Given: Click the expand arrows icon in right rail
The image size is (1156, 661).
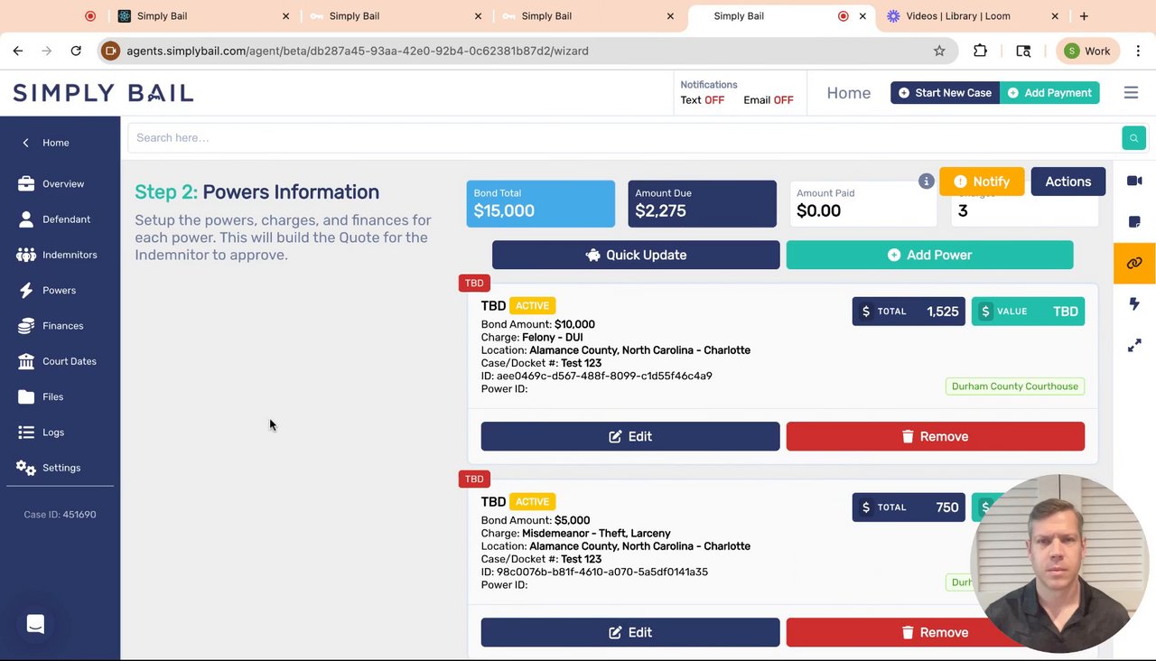Looking at the screenshot, I should [1134, 345].
